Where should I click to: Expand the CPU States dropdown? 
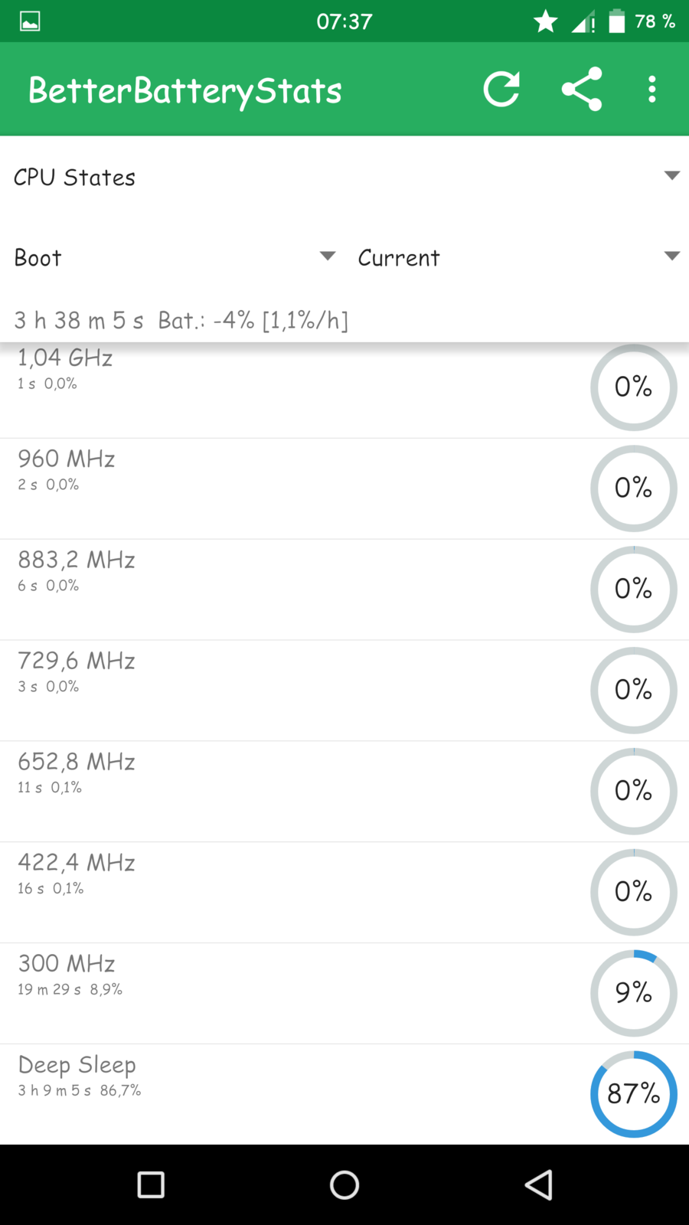tap(344, 177)
